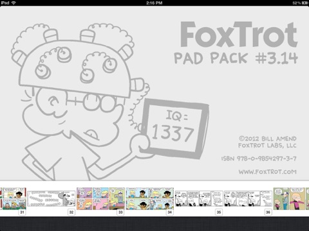Tap the page number 32 badge
Screen dimensions: 309x231
[71, 212]
